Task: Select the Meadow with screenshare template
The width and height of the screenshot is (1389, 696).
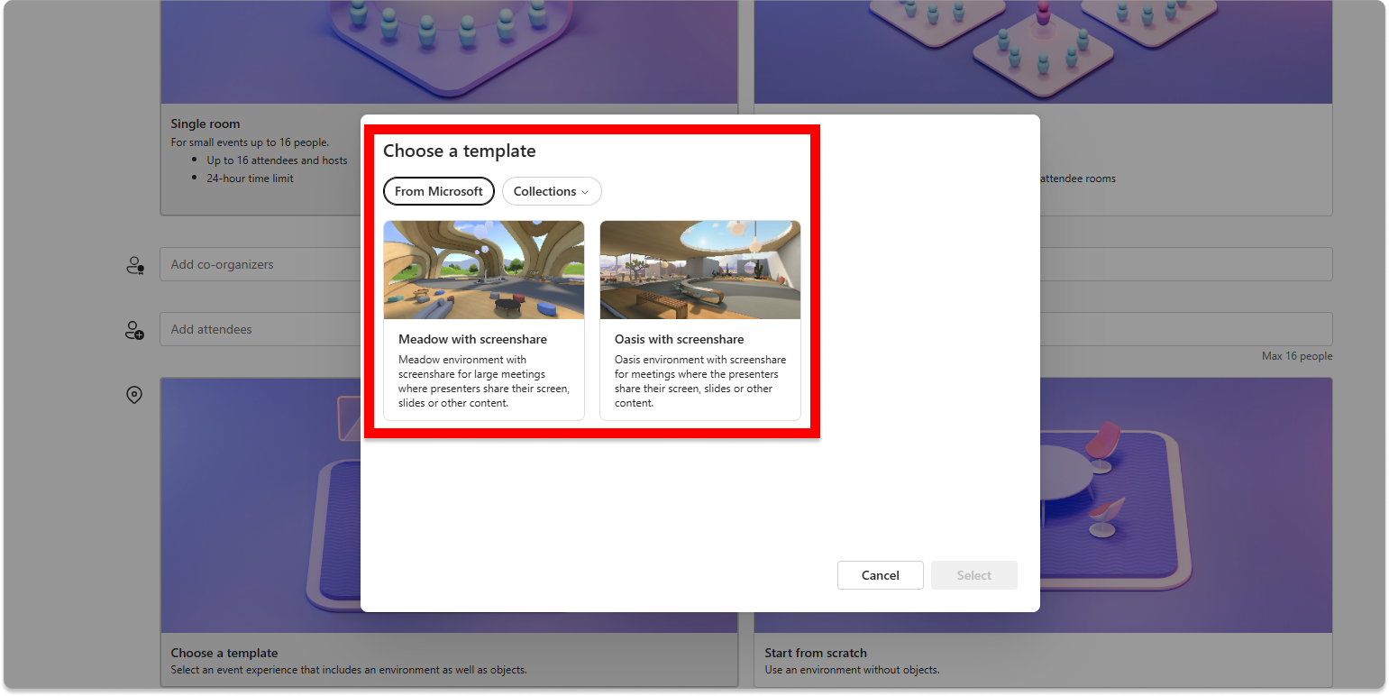Action: click(483, 320)
